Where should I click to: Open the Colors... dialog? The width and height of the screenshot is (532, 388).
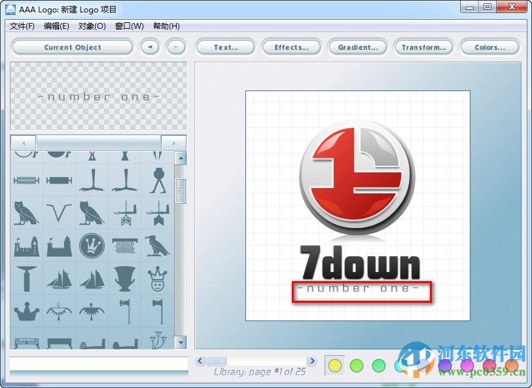[x=489, y=47]
